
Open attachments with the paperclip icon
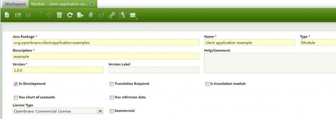pyautogui.click(x=91, y=15)
